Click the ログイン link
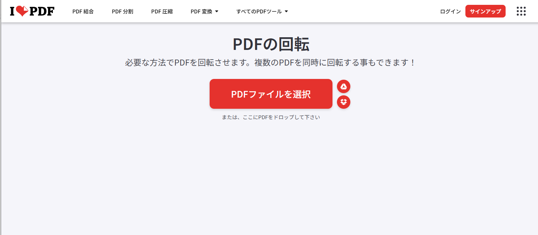This screenshot has height=235, width=538. click(x=451, y=12)
